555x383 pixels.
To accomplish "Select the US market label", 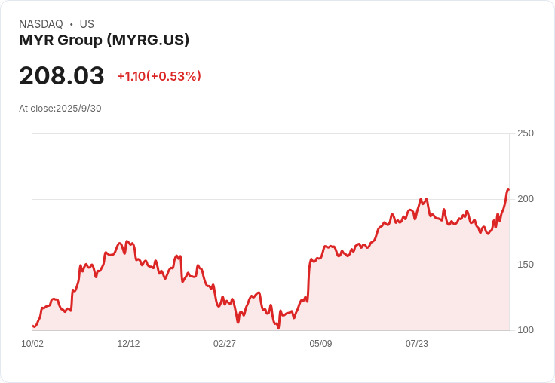I will pos(87,24).
